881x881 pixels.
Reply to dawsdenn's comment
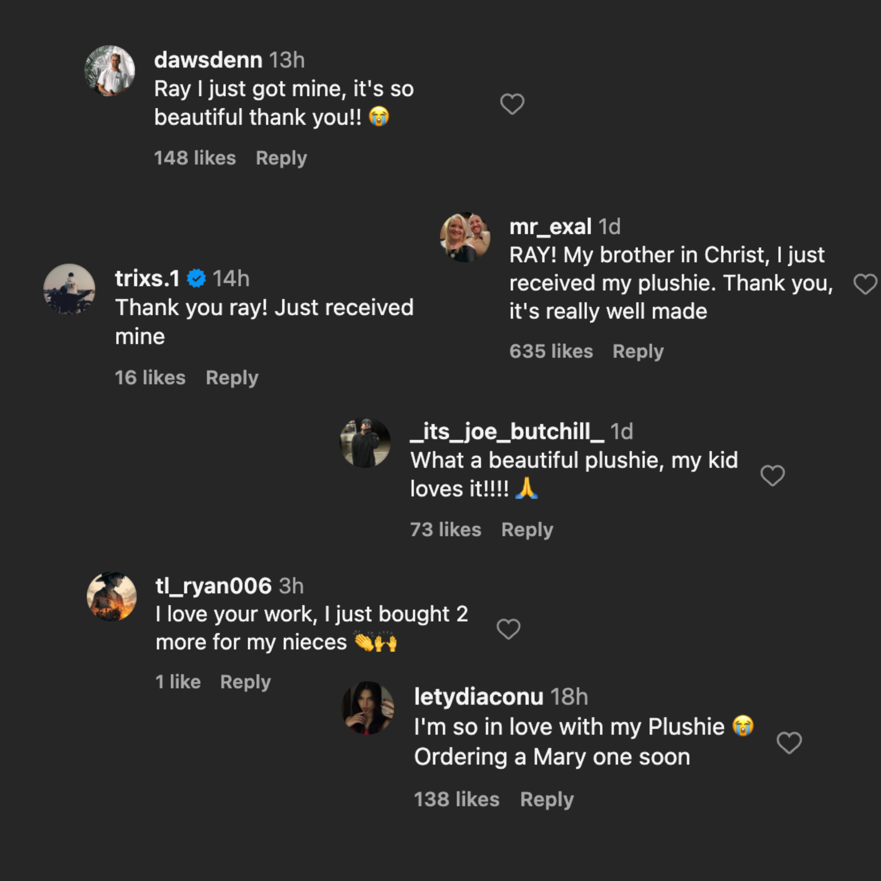(281, 158)
